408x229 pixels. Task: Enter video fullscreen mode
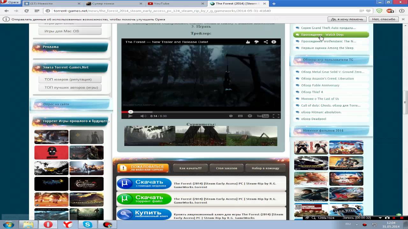point(276,116)
